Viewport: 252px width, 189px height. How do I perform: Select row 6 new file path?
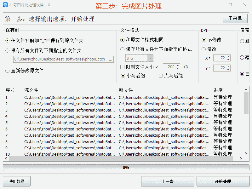[x=164, y=129]
